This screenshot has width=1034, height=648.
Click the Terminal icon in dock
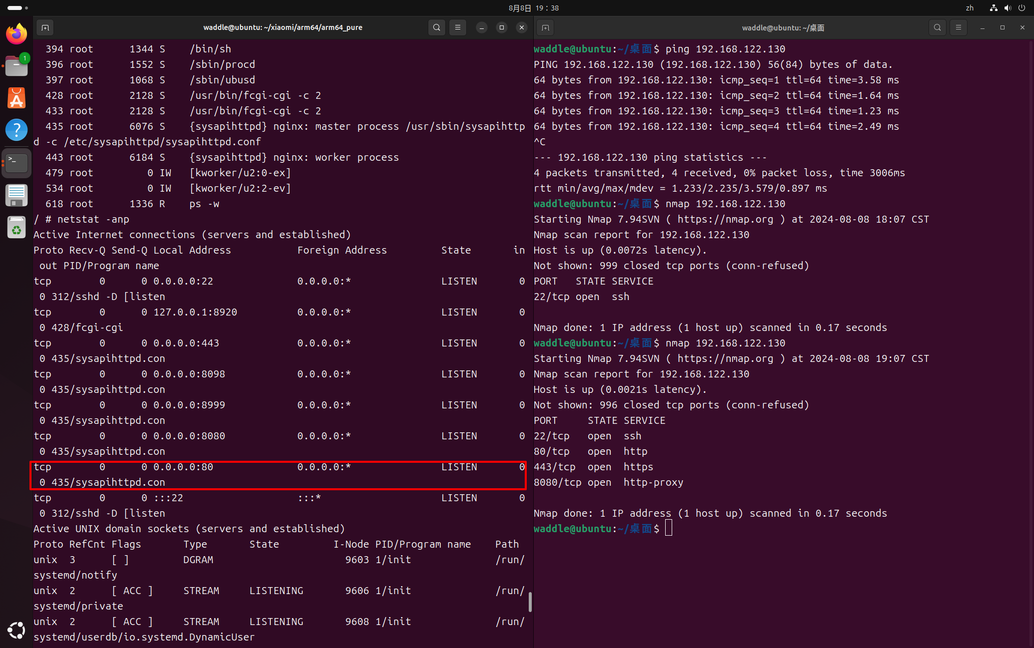click(x=16, y=163)
